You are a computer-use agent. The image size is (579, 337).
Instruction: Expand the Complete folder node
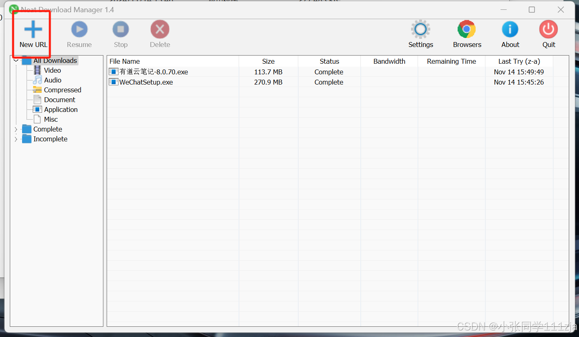point(16,129)
